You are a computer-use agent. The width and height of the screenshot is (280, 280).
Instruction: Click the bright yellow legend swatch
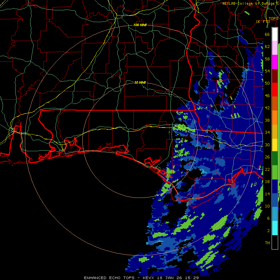tap(275, 145)
